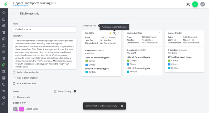The width and height of the screenshot is (209, 113).
Task: Open the double tags icon in sidebar
Action: point(4,91)
